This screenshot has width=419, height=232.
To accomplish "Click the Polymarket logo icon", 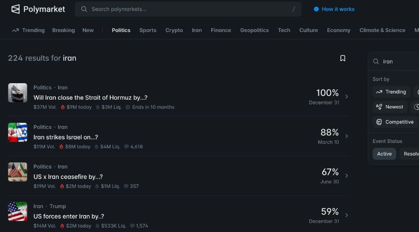I will click(15, 9).
